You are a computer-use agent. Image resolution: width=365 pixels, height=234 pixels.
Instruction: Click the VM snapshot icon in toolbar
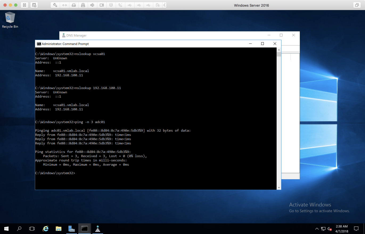coord(34,5)
